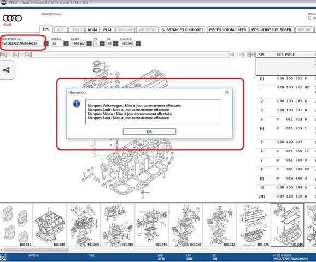Click OK in the Information dialog
Screen dimensions: 316x262
click(x=149, y=132)
